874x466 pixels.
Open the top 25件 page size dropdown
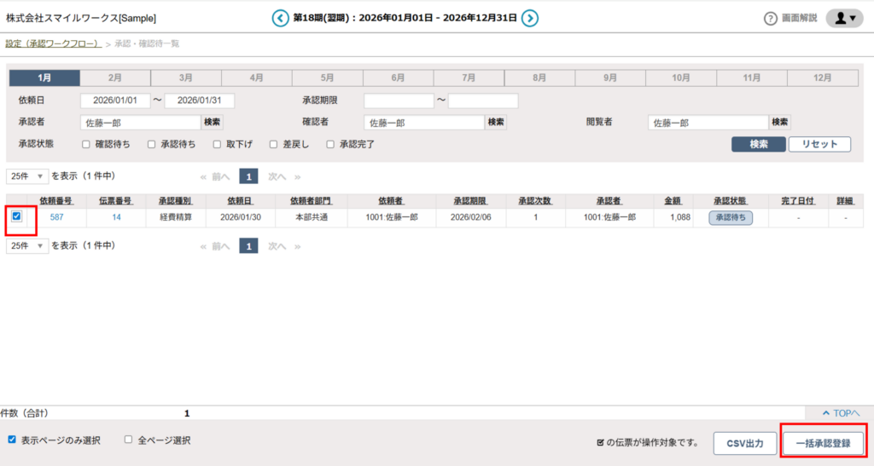click(27, 176)
